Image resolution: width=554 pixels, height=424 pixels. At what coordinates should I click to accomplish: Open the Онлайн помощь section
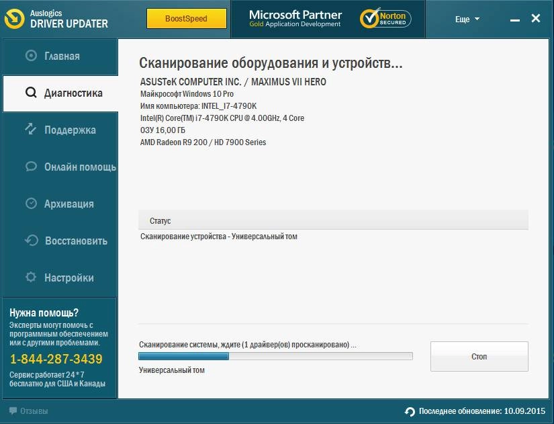60,167
